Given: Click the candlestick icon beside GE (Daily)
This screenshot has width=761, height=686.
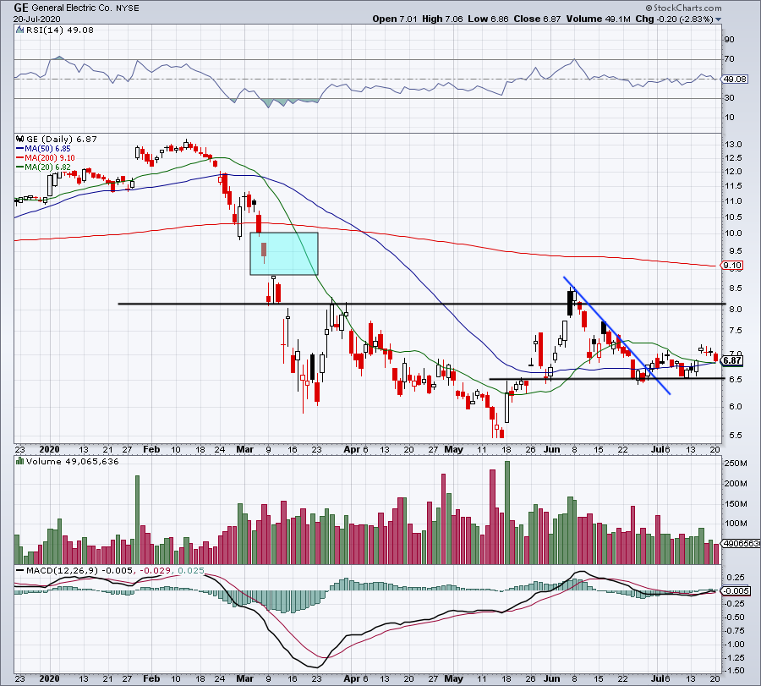Looking at the screenshot, I should (x=19, y=139).
